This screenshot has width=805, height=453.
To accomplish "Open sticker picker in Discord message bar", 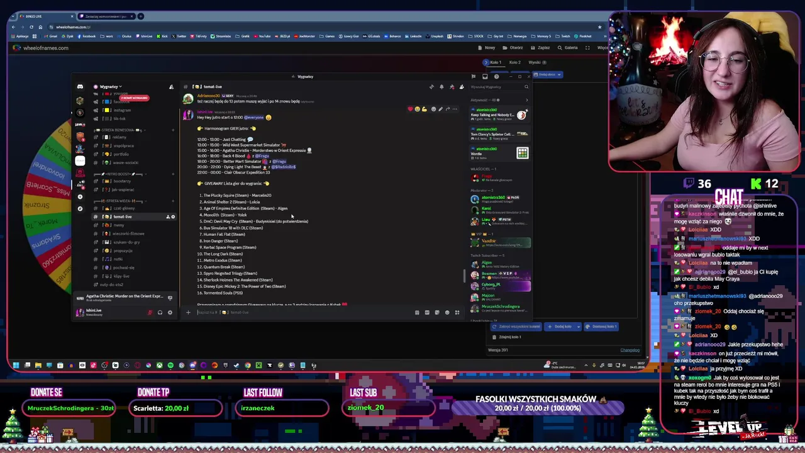I will click(x=437, y=312).
